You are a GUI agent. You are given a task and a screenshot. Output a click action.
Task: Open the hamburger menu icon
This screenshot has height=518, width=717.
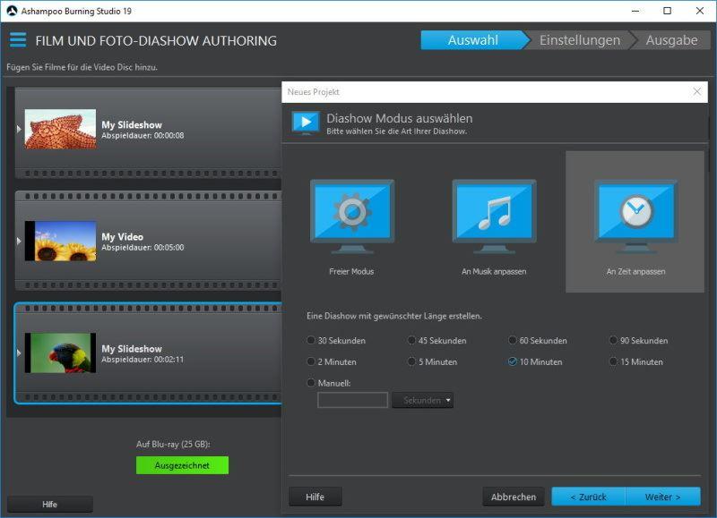pos(18,40)
